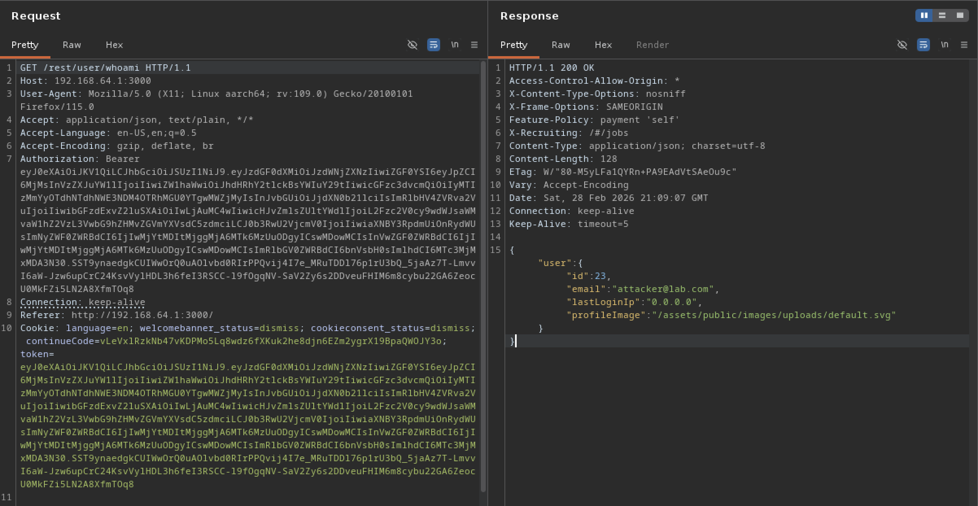The width and height of the screenshot is (978, 506).
Task: Click the GET /rest/user/whoami request line
Action: point(105,68)
